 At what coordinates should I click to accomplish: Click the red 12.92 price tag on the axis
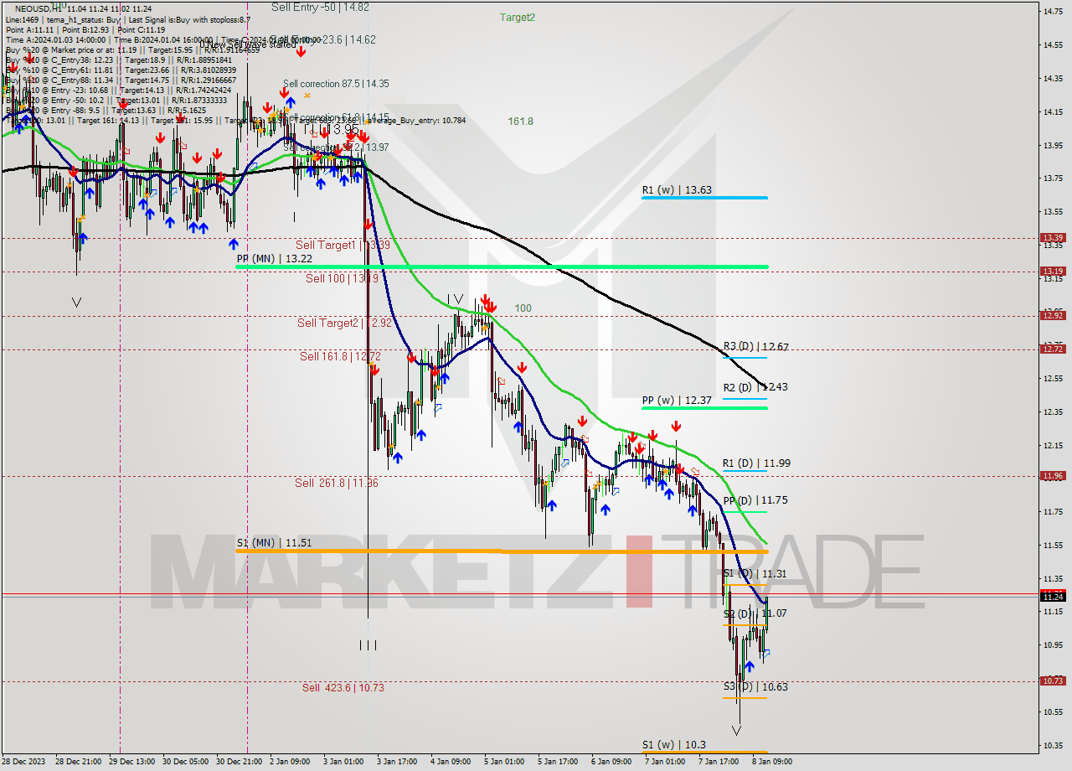click(x=1053, y=316)
